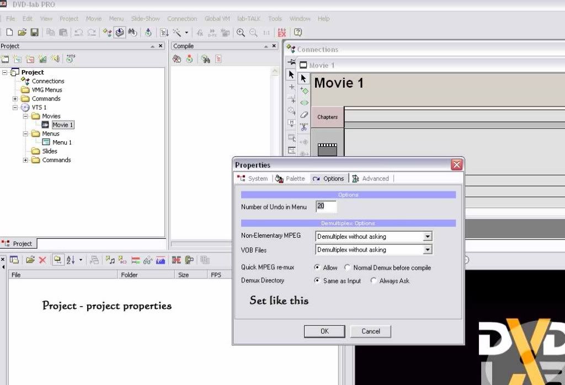Choose Same as Input for Demux Directory
Screen dimensions: 565x385
(x=317, y=280)
